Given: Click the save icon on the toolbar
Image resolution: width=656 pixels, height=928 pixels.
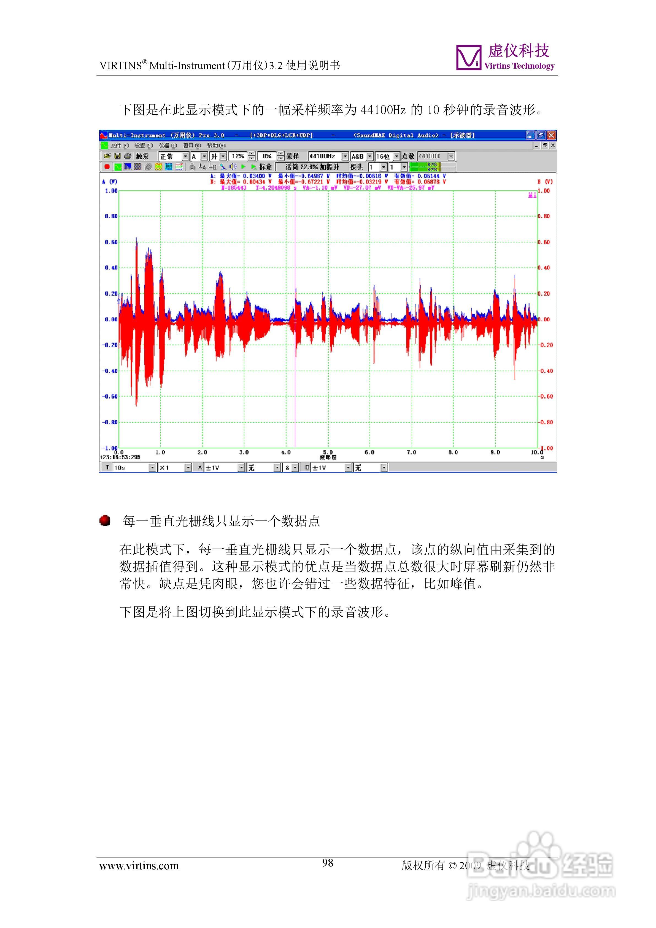Looking at the screenshot, I should [x=118, y=157].
